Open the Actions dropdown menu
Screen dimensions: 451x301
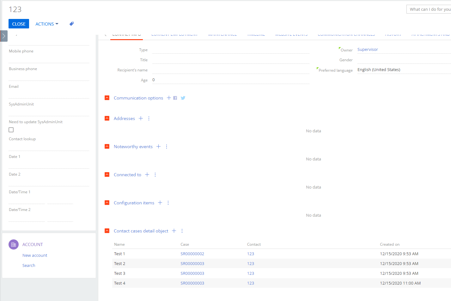[x=46, y=24]
